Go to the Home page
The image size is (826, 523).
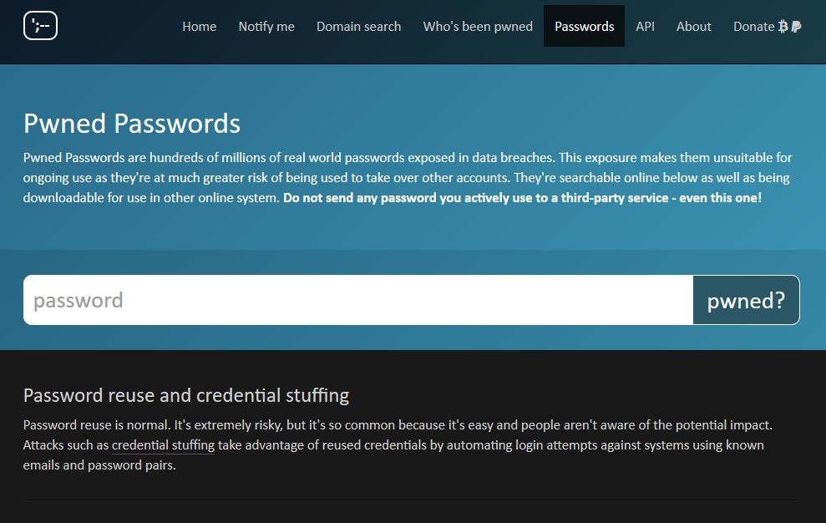[199, 27]
